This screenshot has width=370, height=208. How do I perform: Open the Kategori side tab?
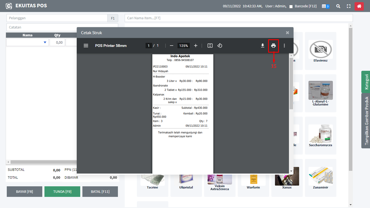pos(366,82)
